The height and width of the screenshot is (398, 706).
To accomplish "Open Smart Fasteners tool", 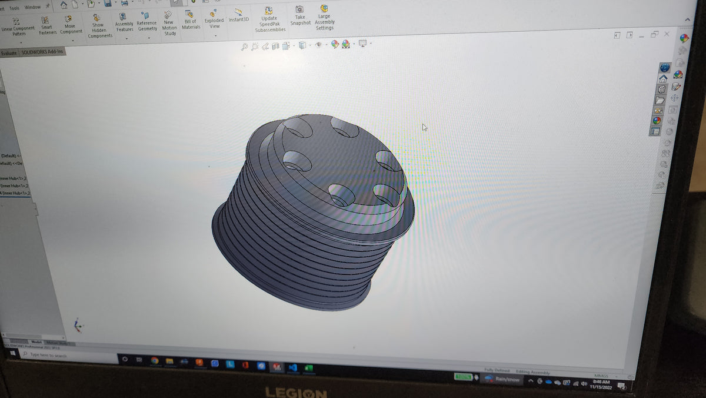I will pyautogui.click(x=46, y=26).
